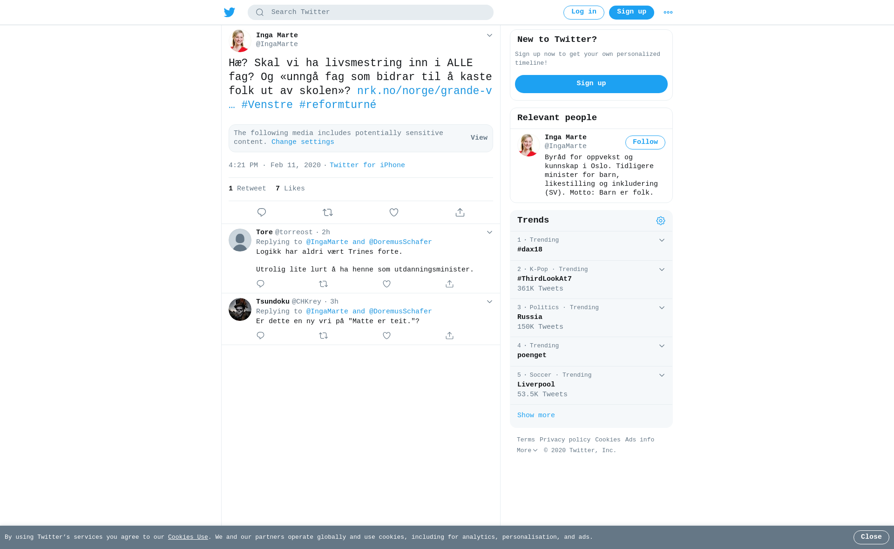Open the 7 Likes list
The image size is (894, 549).
(290, 189)
